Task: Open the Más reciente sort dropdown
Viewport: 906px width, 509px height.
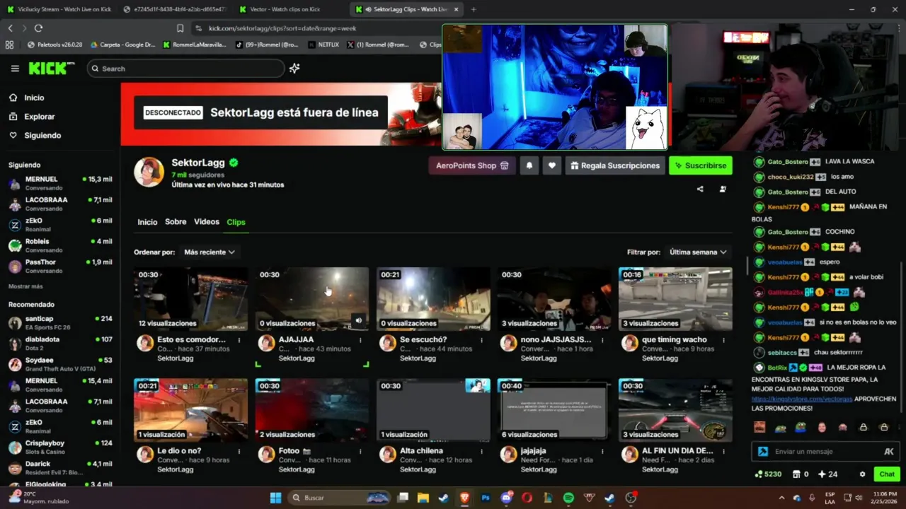Action: point(210,252)
